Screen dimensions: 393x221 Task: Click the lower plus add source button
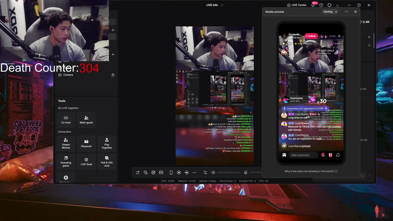pos(113,54)
